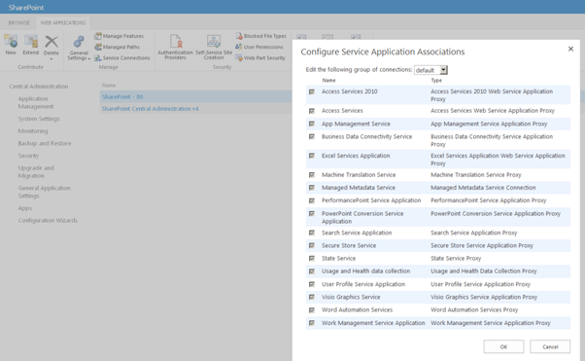Screen dimensions: 585x361
Task: Open Blocked File Types
Action: coord(260,36)
